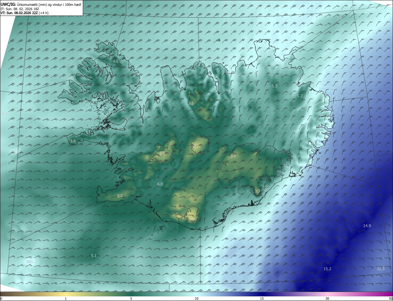Screen dimensions: 393x301
Task: Click the 5.3 value label on the map
Action: (x=274, y=86)
